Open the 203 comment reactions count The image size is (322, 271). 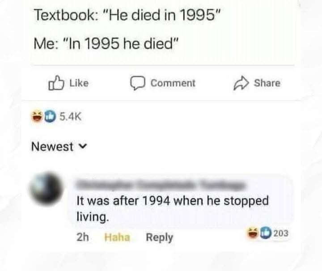[281, 233]
